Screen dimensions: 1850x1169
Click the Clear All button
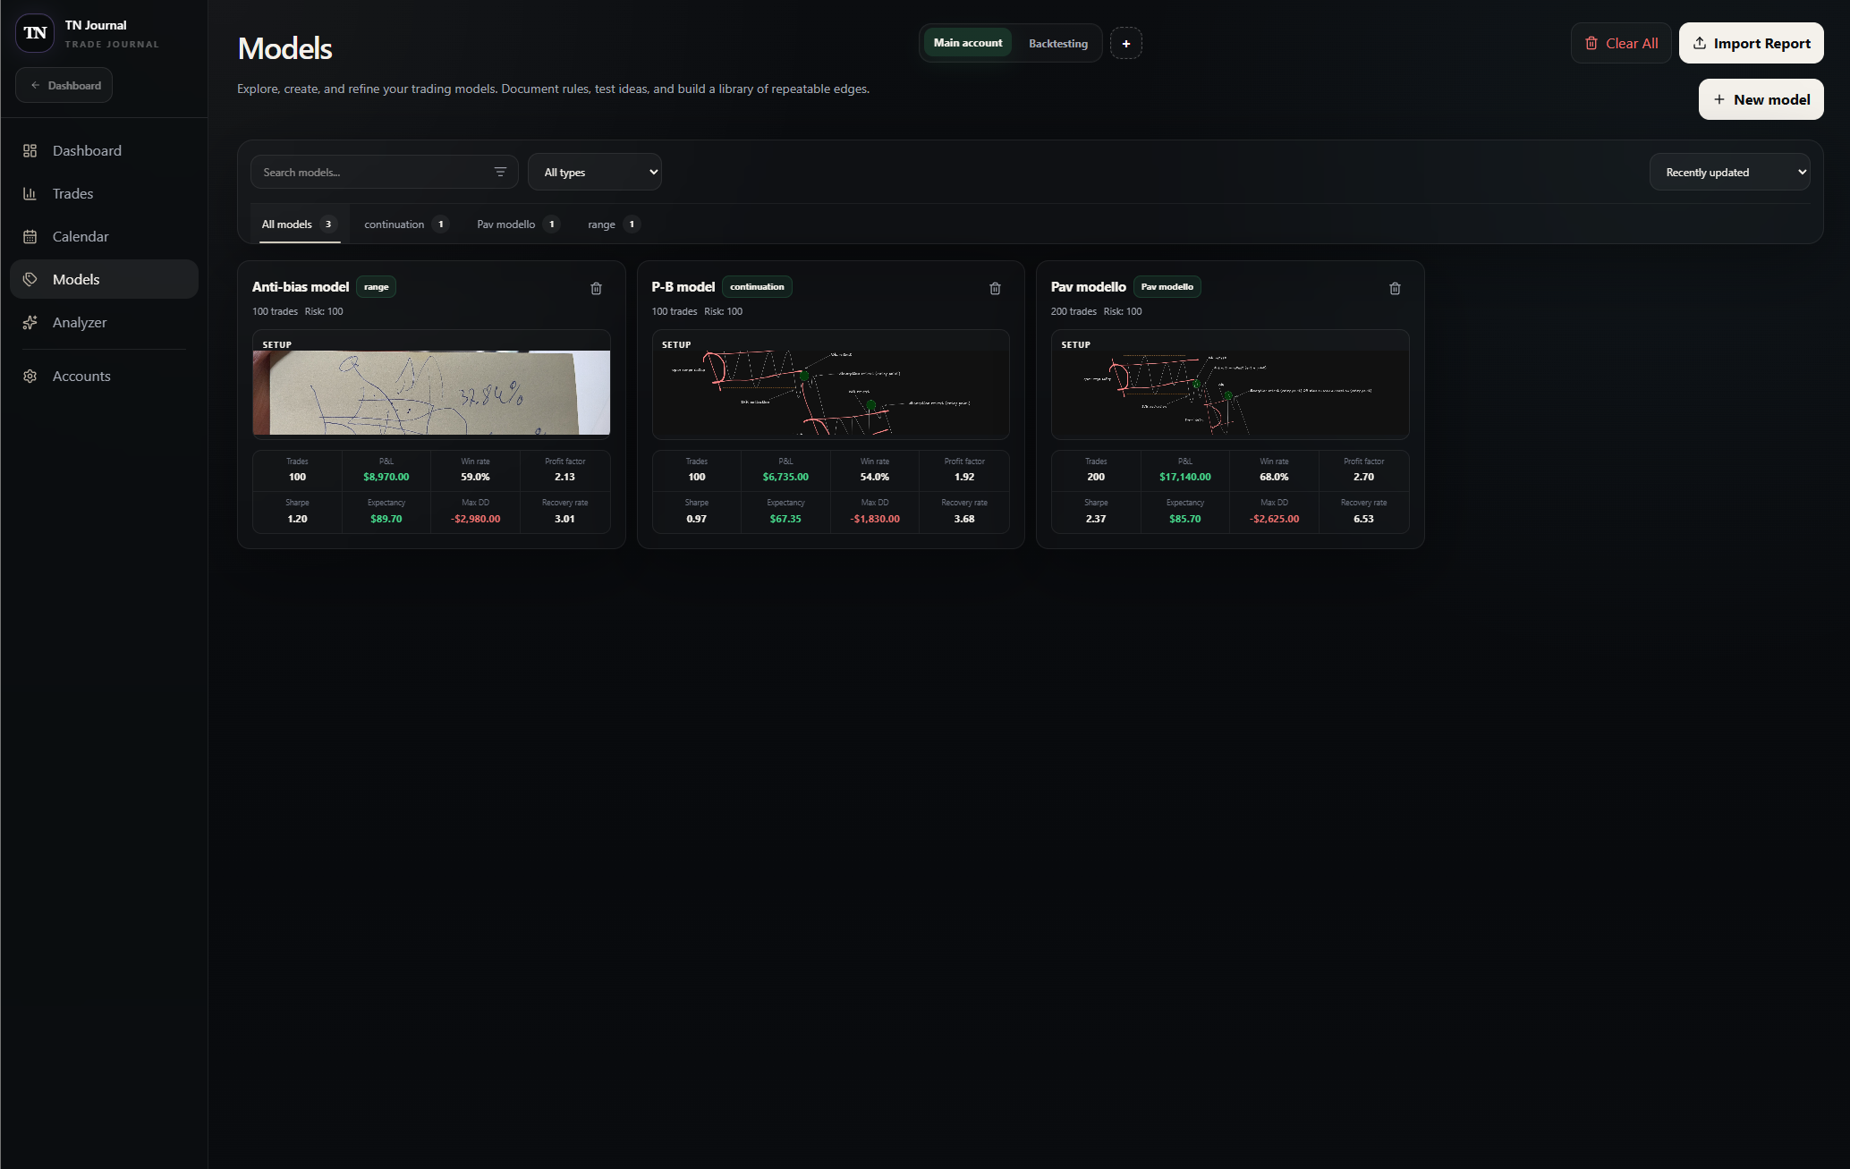[x=1621, y=43]
